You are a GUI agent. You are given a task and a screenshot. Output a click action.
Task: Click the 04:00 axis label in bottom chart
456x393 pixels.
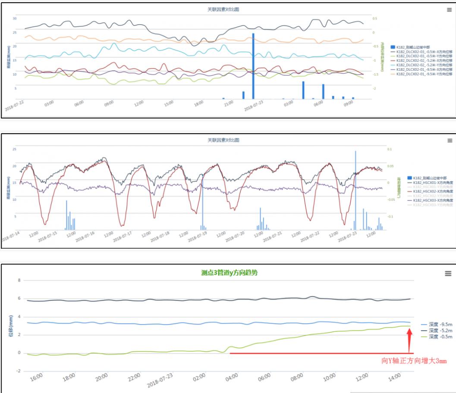232,377
